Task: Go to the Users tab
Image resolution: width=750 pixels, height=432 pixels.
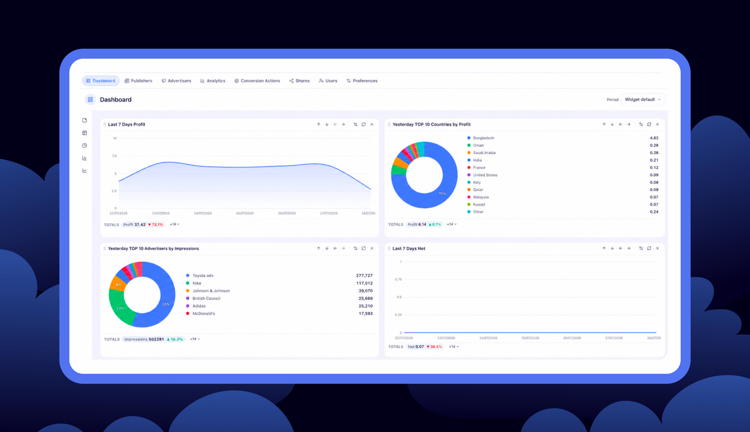Action: coord(328,81)
